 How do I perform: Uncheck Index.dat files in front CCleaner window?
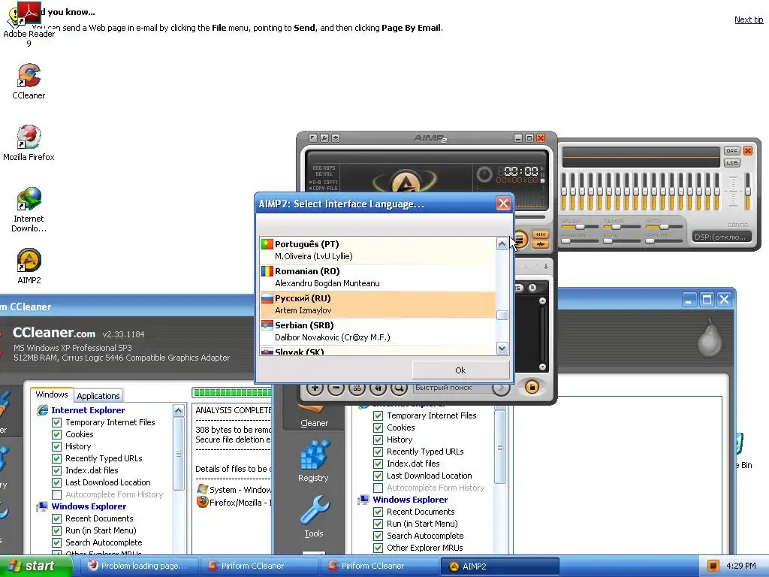[x=378, y=464]
